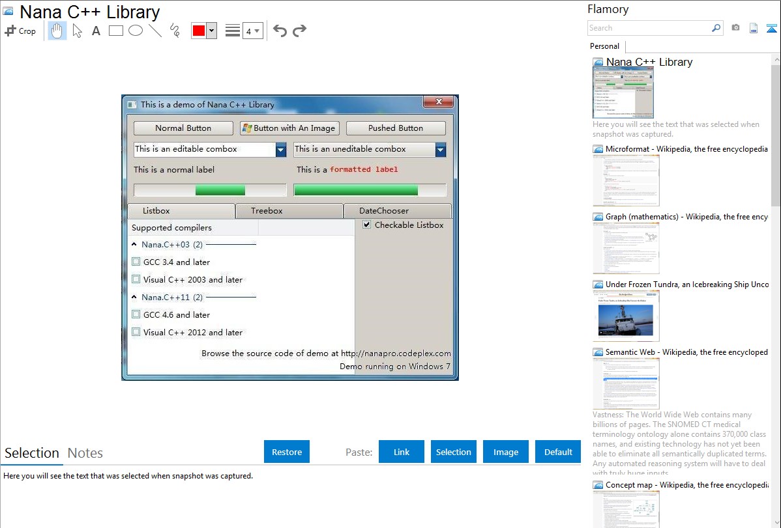Open the Nana C++ Library snapshot thumbnail

tap(623, 92)
